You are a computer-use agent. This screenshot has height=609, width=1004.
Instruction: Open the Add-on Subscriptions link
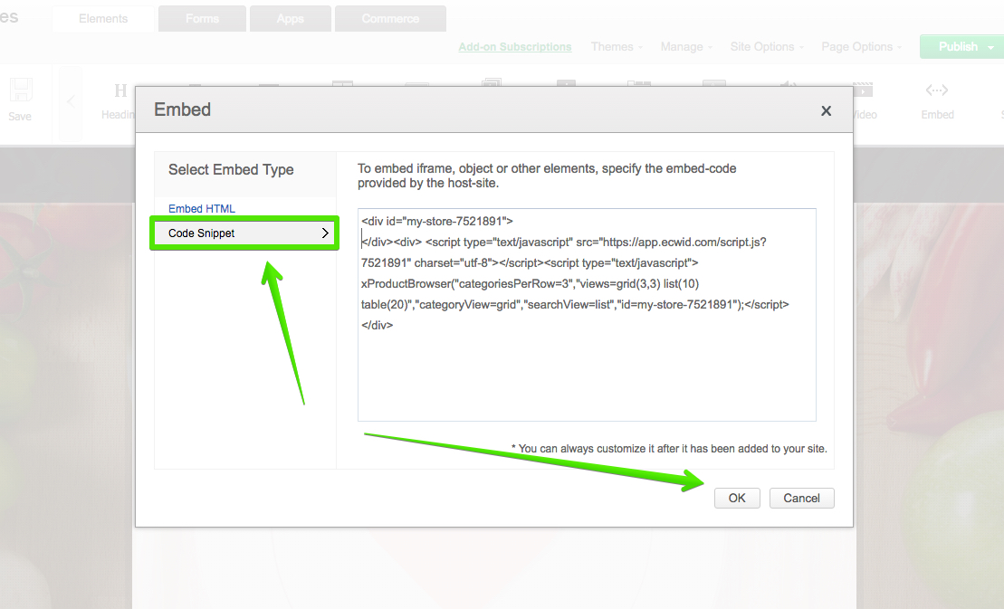(x=515, y=47)
